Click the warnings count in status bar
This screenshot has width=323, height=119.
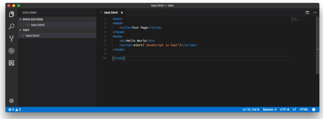tap(18, 110)
